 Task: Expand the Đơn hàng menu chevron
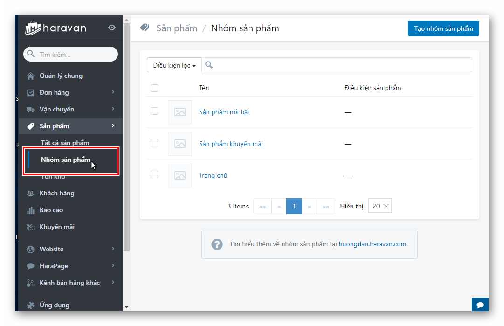[x=113, y=92]
